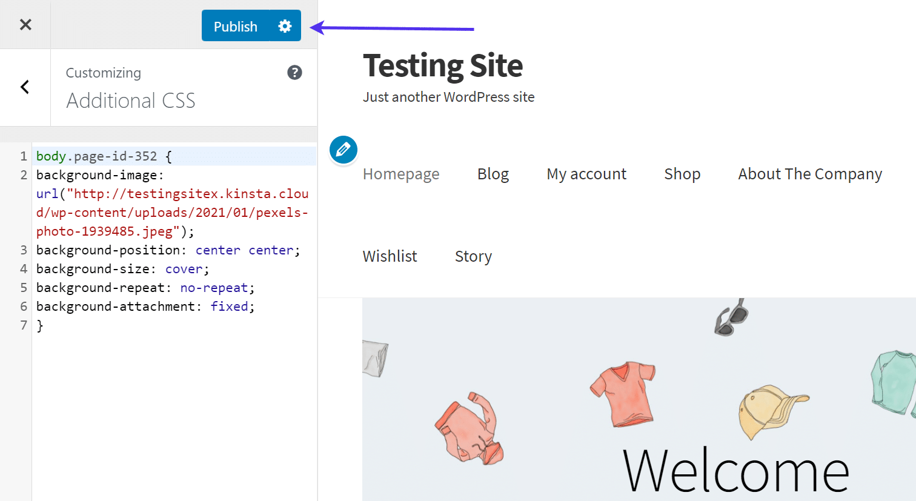Click line number 7 in the editor gutter
This screenshot has width=916, height=501.
tap(24, 325)
